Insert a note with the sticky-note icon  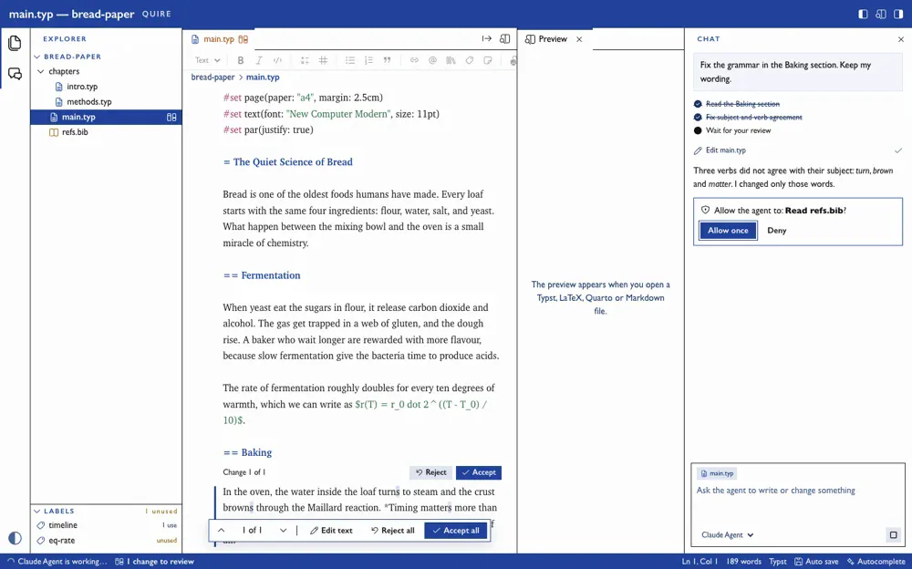(488, 60)
